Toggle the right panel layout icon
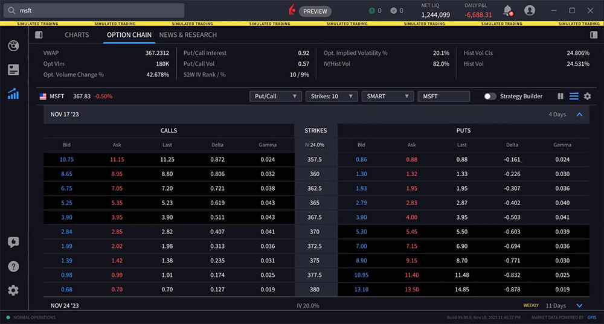Screen dimensions: 604x324 [594, 35]
